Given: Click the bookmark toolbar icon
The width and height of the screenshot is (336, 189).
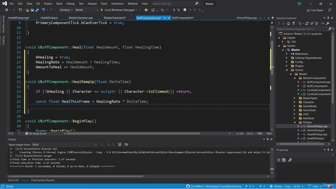Looking at the screenshot, I should 185,10.
